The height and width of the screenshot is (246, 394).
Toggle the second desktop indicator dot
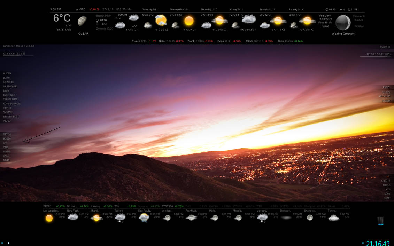(8, 243)
